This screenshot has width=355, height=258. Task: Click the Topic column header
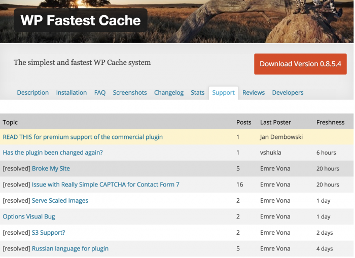(10, 122)
